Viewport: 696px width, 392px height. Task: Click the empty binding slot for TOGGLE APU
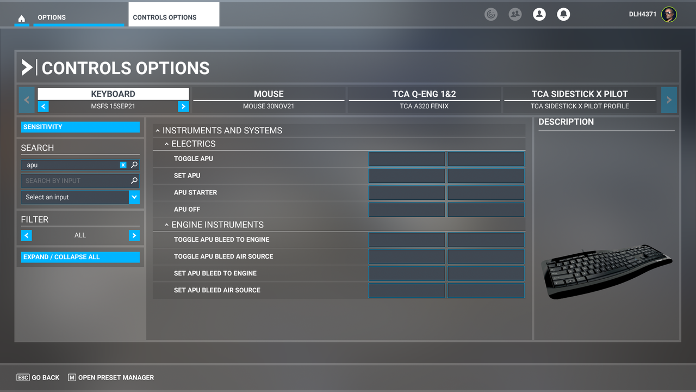[x=406, y=158]
